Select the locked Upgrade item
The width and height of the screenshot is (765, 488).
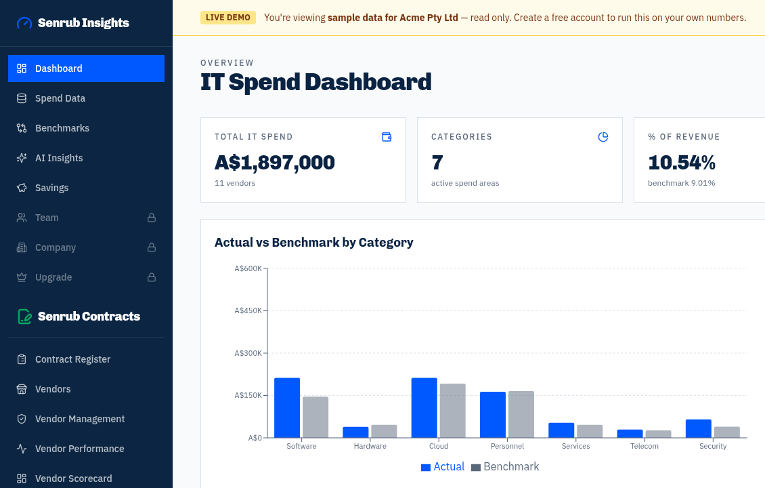87,277
